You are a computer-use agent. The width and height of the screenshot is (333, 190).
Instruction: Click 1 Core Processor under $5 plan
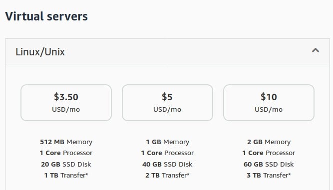click(x=167, y=153)
